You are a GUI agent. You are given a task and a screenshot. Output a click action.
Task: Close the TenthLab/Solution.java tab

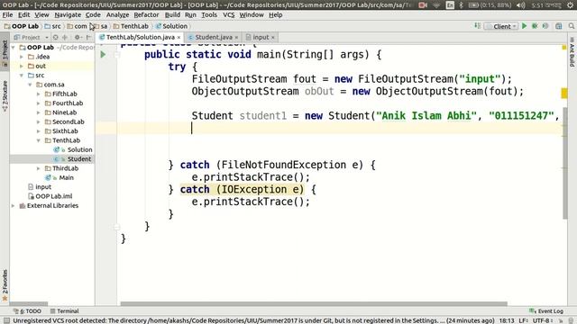(x=179, y=38)
